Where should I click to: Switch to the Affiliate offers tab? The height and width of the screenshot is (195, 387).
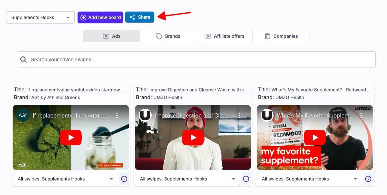pyautogui.click(x=224, y=36)
